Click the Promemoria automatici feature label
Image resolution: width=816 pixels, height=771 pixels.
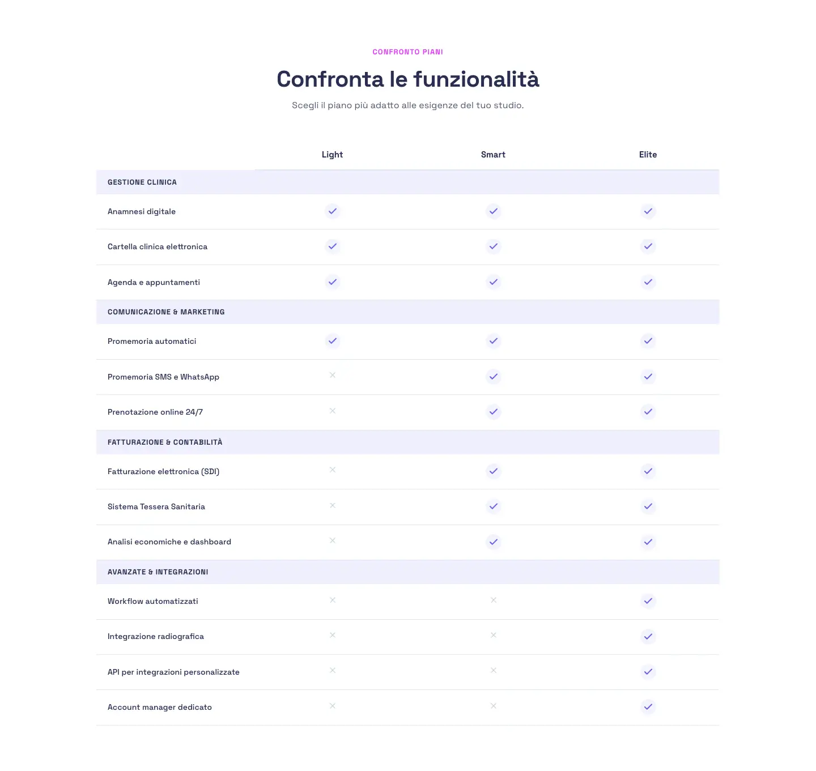tap(152, 341)
